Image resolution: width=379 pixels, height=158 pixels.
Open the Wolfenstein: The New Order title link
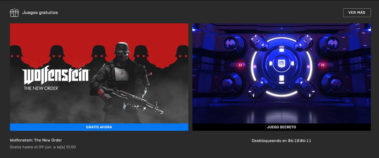click(36, 140)
